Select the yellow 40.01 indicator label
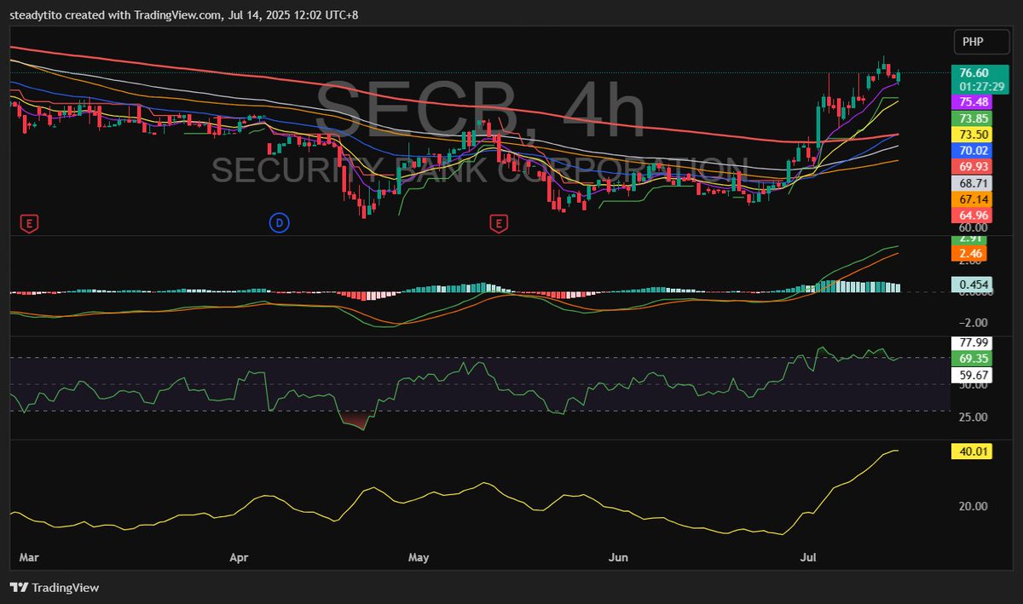 [x=973, y=452]
